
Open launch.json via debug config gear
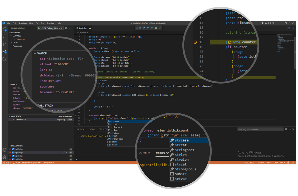(x=66, y=28)
